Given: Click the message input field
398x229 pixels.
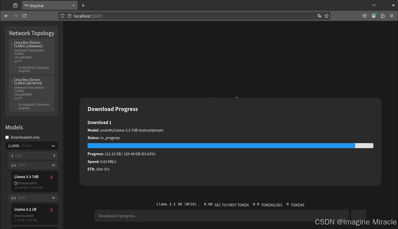Looking at the screenshot, I should [222, 216].
